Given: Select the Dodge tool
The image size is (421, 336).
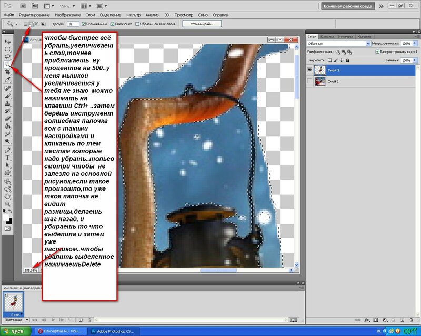Looking at the screenshot, I should coord(7,141).
